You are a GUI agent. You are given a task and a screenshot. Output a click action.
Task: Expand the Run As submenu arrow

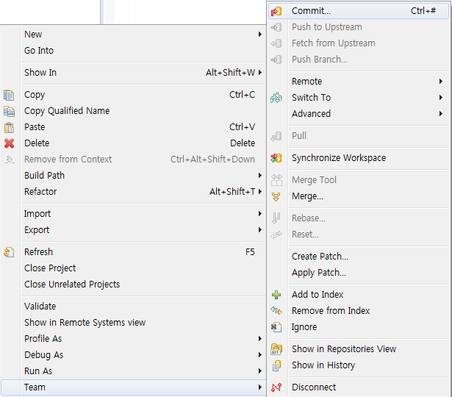click(260, 371)
